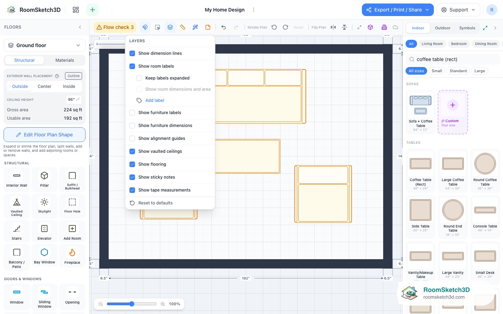Undo the last action
Image resolution: width=503 pixels, height=314 pixels.
tap(224, 27)
